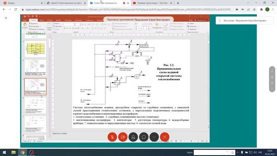
Task: Open the Главная ribbon tab
Action: coord(33,20)
